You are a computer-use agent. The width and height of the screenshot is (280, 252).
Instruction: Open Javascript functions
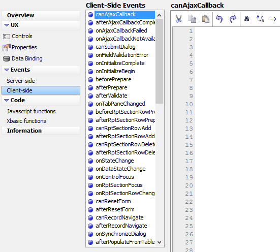tap(31, 111)
